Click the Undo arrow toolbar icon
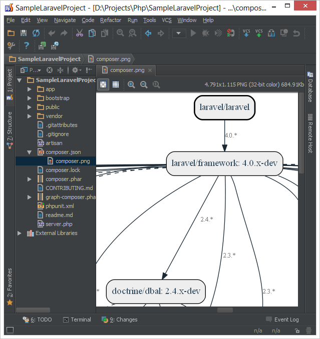The height and width of the screenshot is (339, 320). [x=52, y=33]
